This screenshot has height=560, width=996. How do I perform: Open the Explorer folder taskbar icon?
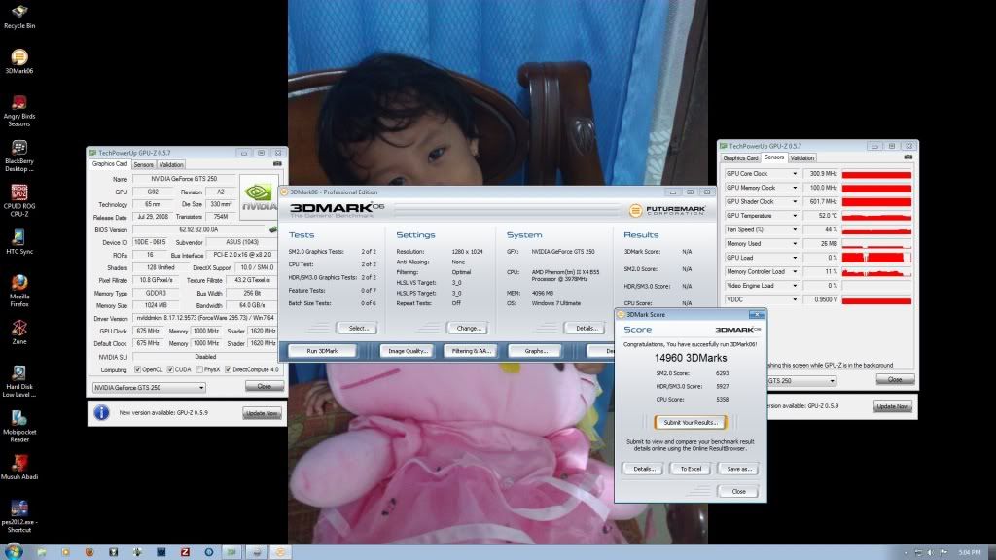coord(41,552)
